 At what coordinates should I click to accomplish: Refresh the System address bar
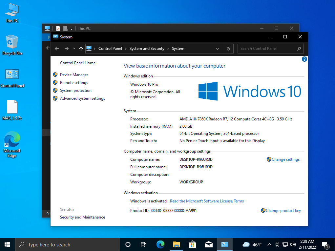[228, 49]
